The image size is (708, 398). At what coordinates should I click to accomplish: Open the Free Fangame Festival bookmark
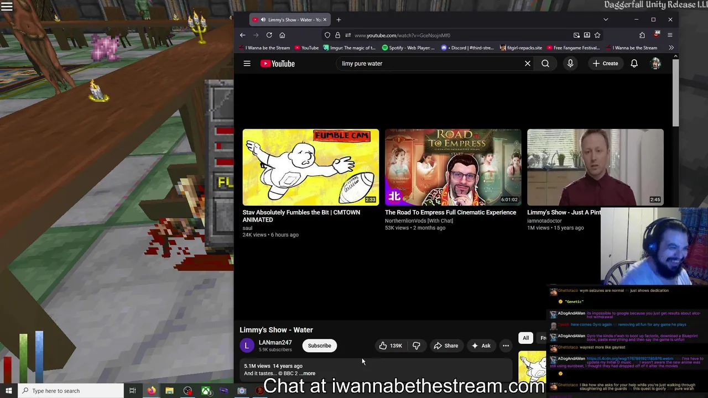573,48
